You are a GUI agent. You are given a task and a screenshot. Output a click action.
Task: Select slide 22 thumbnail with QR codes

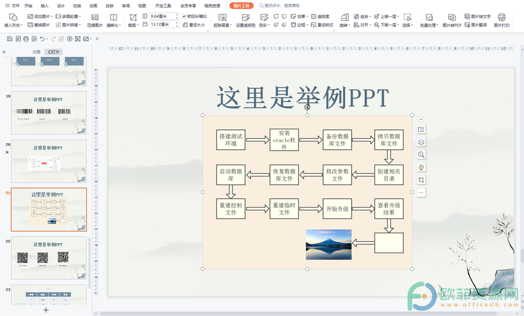coord(49,258)
